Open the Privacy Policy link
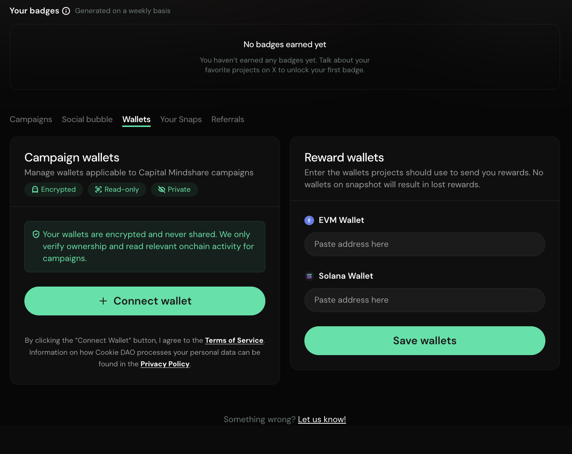 click(x=165, y=364)
